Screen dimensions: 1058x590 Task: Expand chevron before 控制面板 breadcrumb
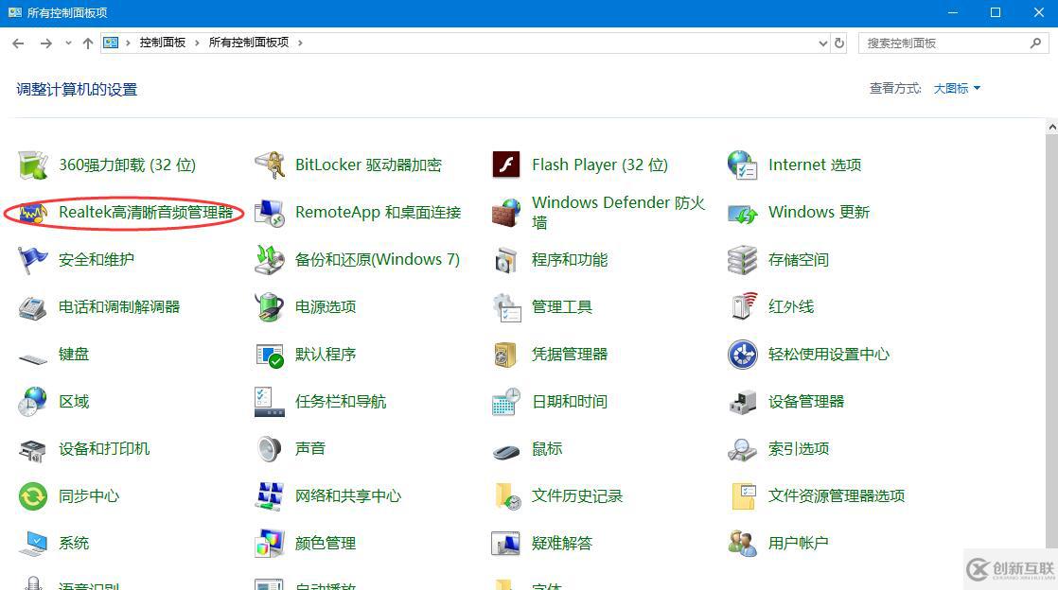[128, 43]
